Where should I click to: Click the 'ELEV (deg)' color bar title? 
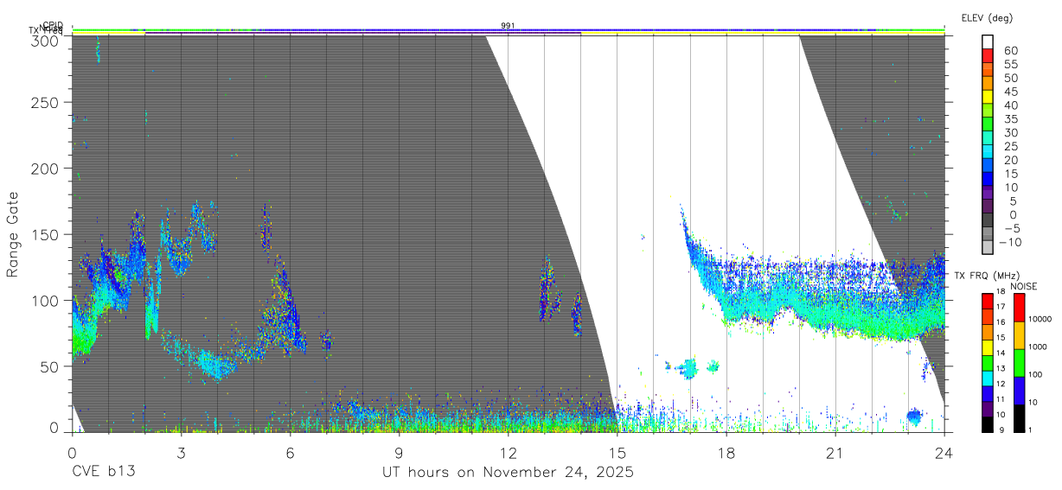(x=987, y=18)
